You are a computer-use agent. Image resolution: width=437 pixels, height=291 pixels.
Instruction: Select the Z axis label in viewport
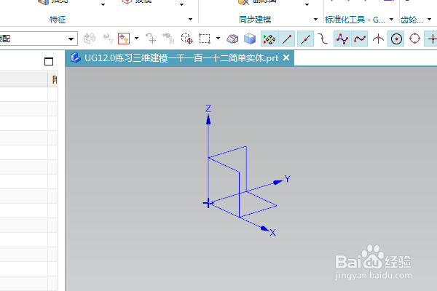208,108
